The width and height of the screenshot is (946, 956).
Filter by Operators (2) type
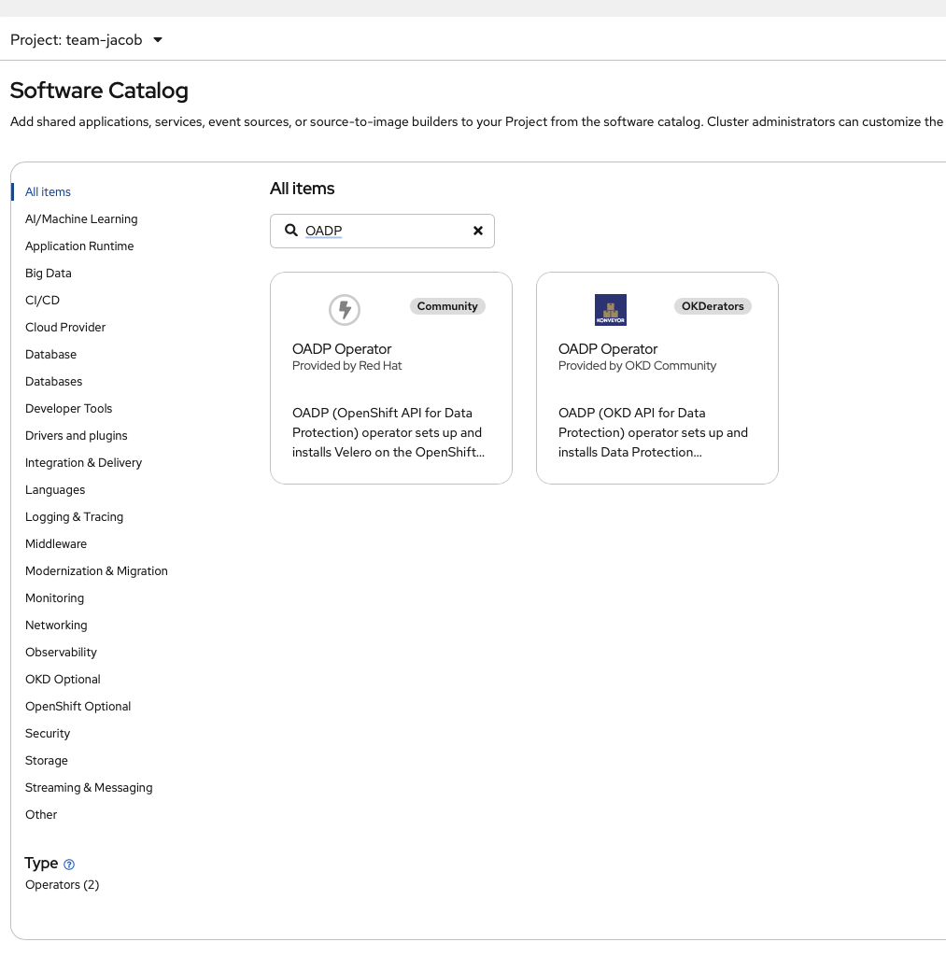[x=62, y=884]
